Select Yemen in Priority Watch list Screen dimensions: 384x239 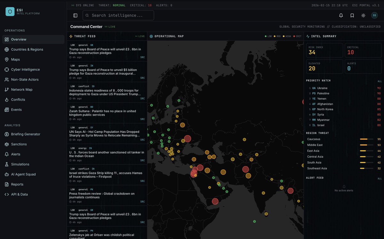tap(344, 99)
